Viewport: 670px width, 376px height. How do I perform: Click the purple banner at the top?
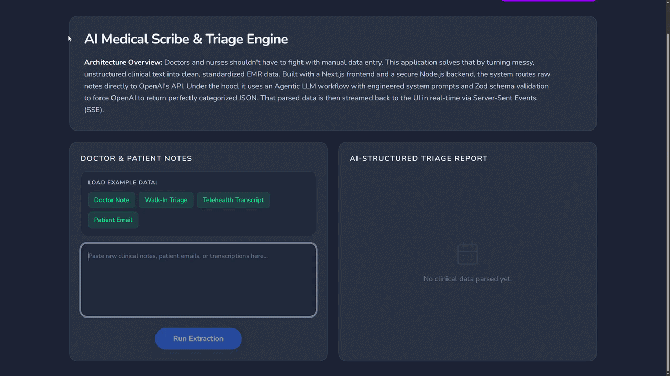548,1
